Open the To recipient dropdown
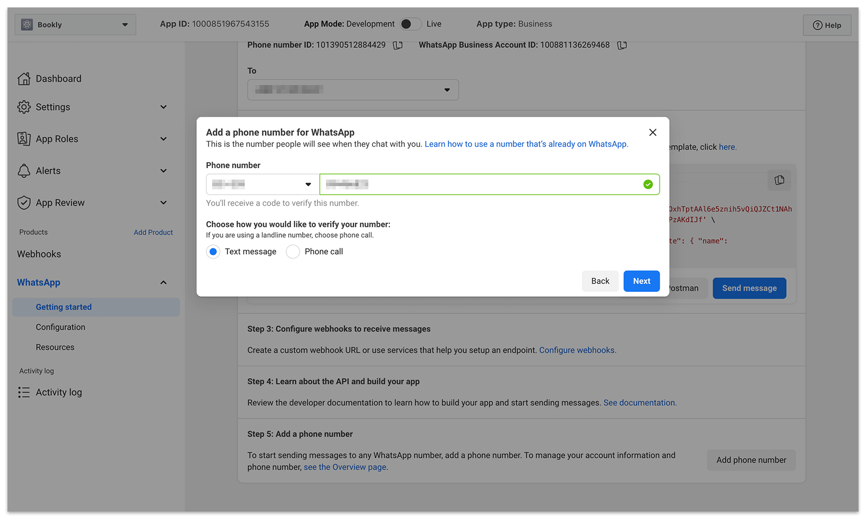The width and height of the screenshot is (866, 519). [x=353, y=90]
